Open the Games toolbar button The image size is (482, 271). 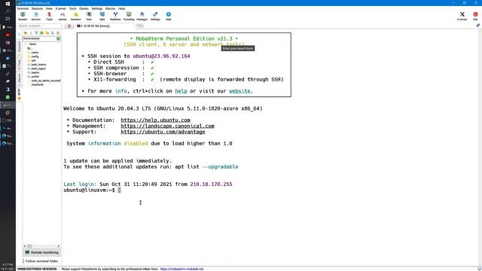[x=63, y=17]
